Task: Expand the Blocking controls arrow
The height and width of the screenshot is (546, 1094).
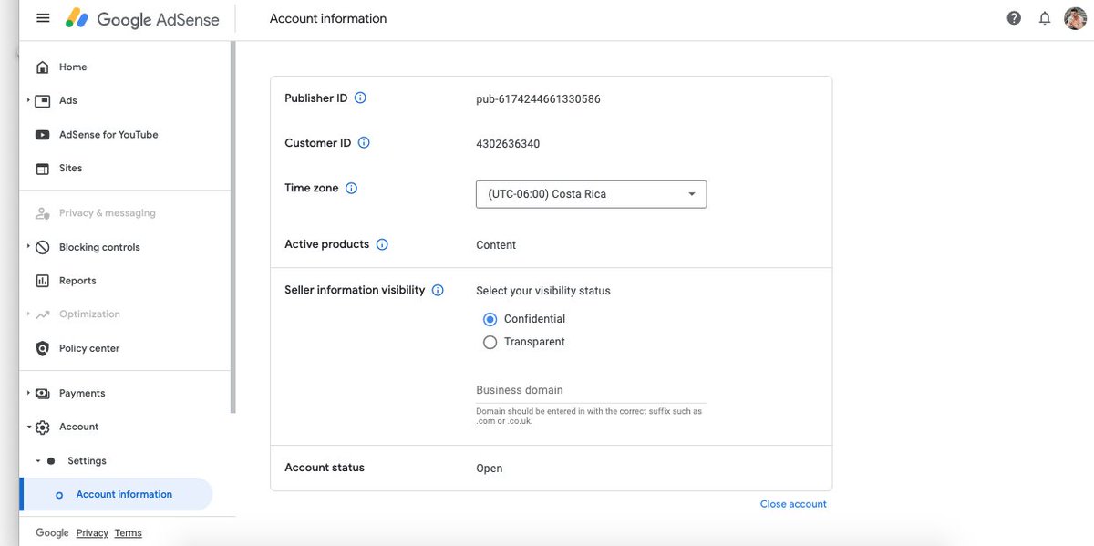Action: pos(28,246)
